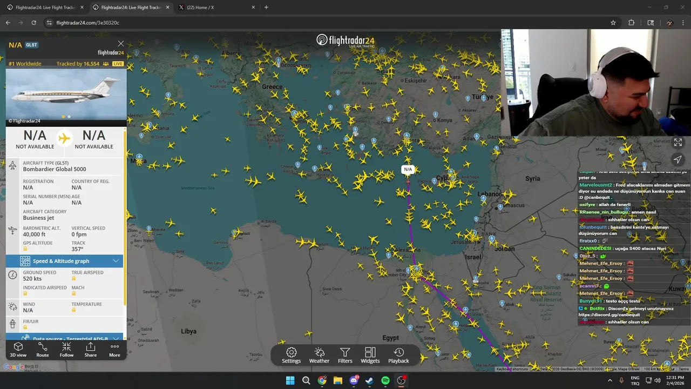Click the Indicated airspeed lock icon
Screen dimensions: 691x389
click(25, 293)
